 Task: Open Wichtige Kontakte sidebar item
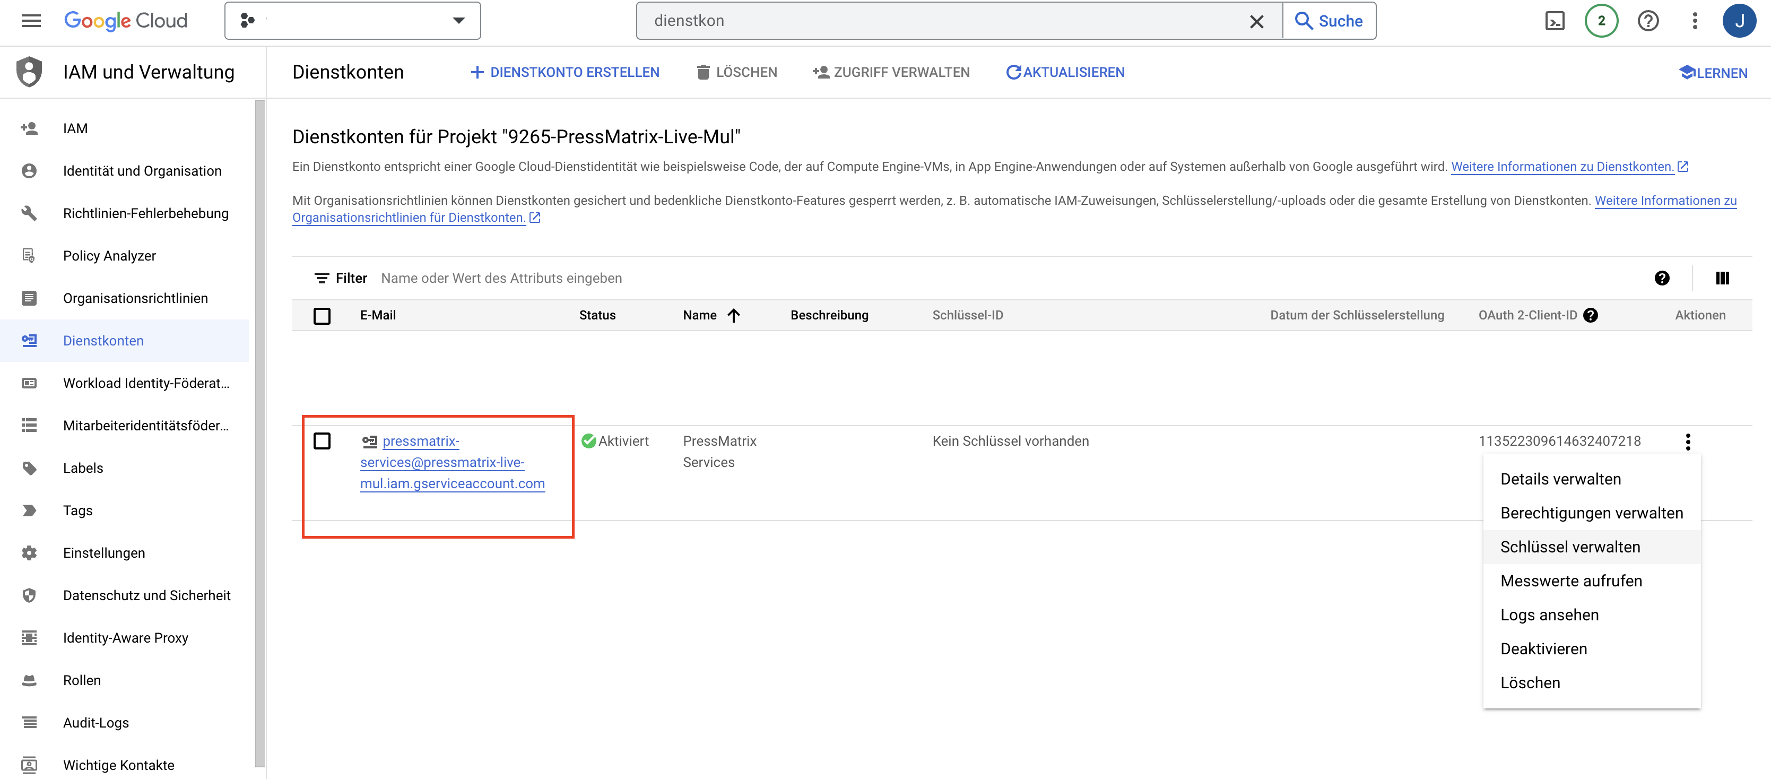[x=125, y=765]
